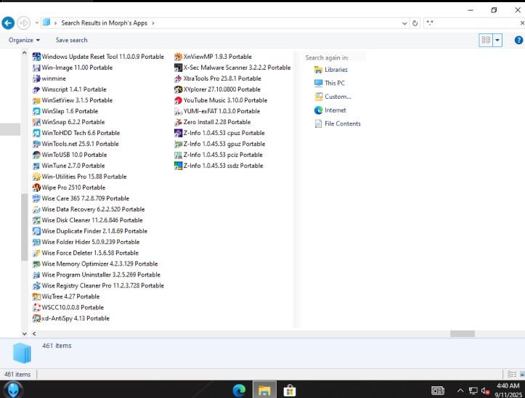Select Wise Folder Hider 5.0.9.239 Portable
525x398 pixels.
pos(86,242)
